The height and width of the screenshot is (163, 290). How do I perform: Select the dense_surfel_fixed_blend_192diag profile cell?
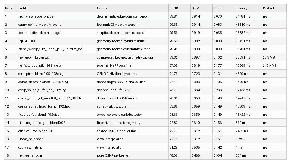57,106
